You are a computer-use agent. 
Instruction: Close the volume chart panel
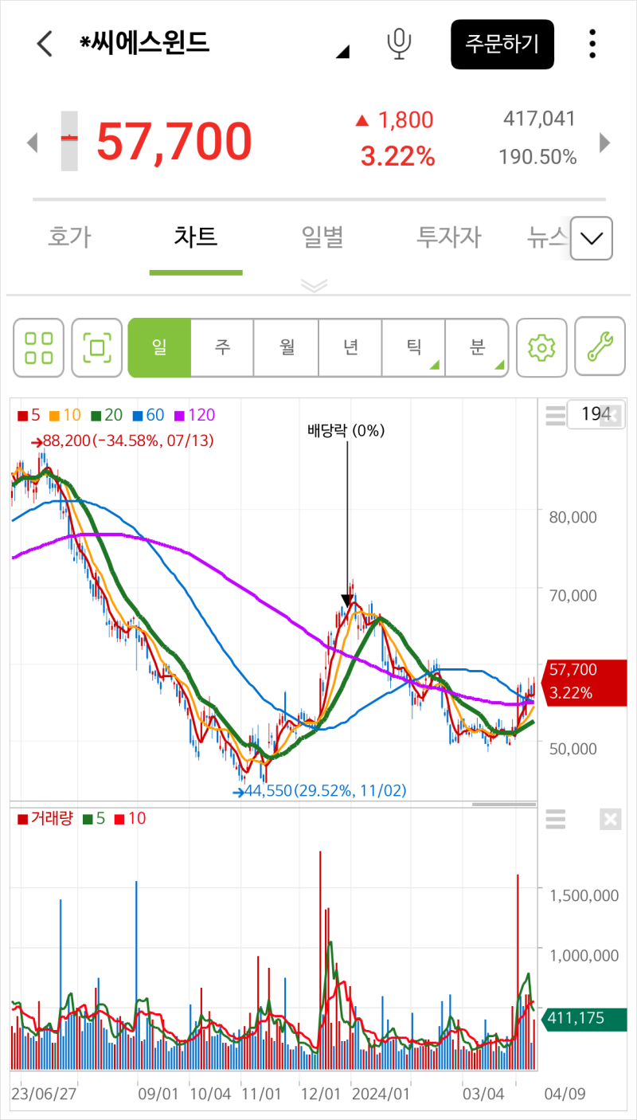(610, 819)
